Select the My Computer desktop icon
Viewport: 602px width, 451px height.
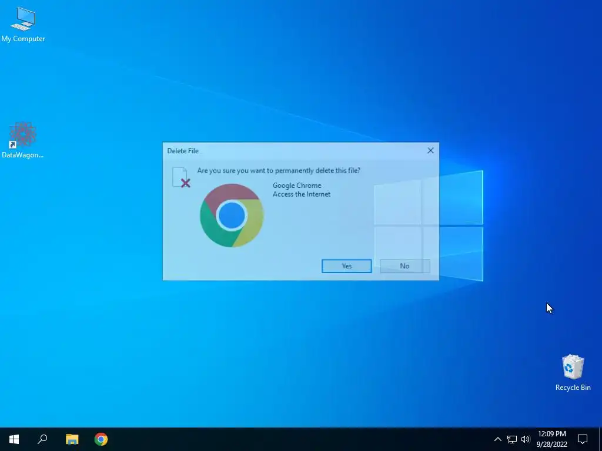(x=23, y=25)
